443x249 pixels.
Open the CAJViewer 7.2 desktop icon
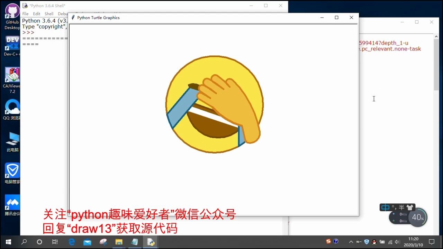coord(12,80)
